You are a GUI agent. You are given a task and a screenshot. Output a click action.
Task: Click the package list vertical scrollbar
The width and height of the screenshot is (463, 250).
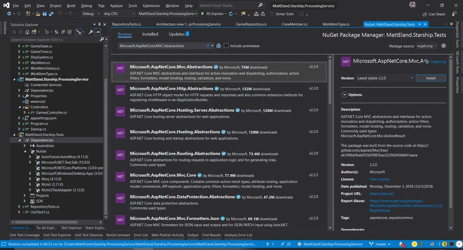(x=330, y=81)
